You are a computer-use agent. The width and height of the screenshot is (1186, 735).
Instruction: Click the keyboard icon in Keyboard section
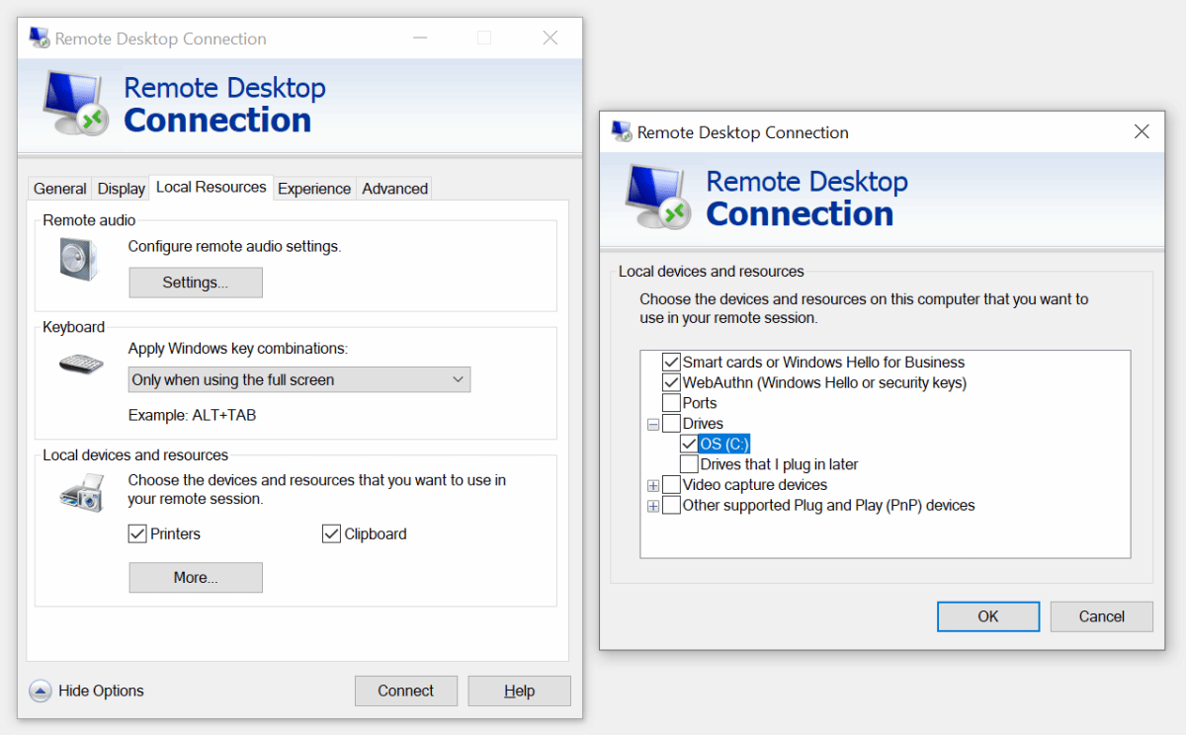coord(79,362)
